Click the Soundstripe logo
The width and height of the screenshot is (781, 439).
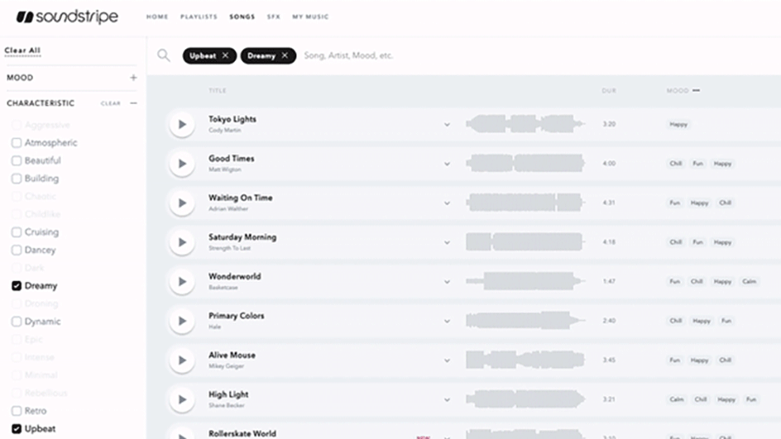(x=67, y=17)
